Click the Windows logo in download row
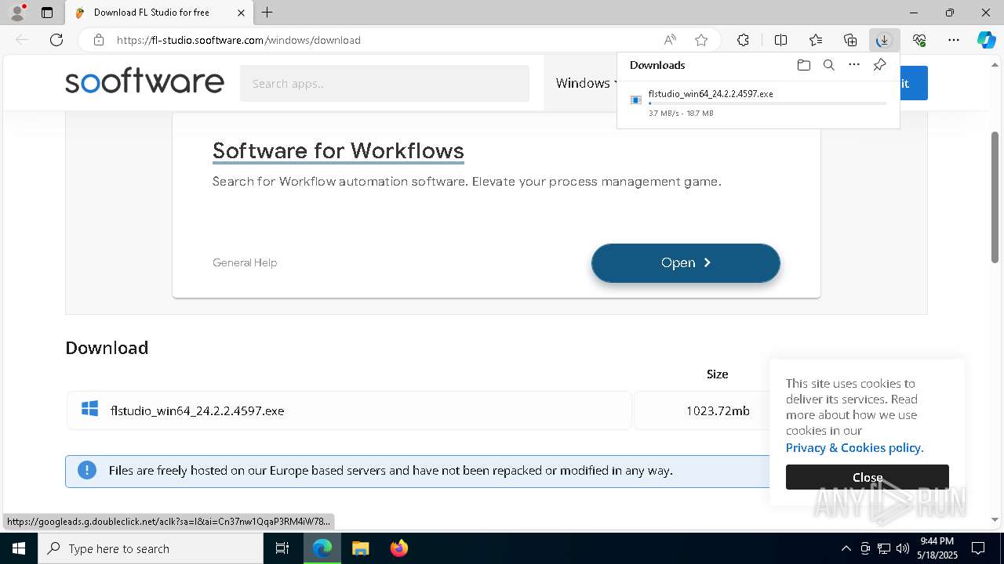 point(89,409)
